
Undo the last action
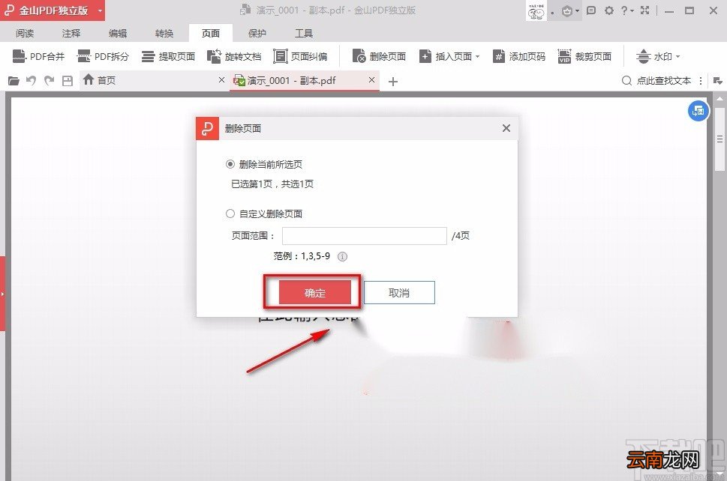(x=31, y=81)
